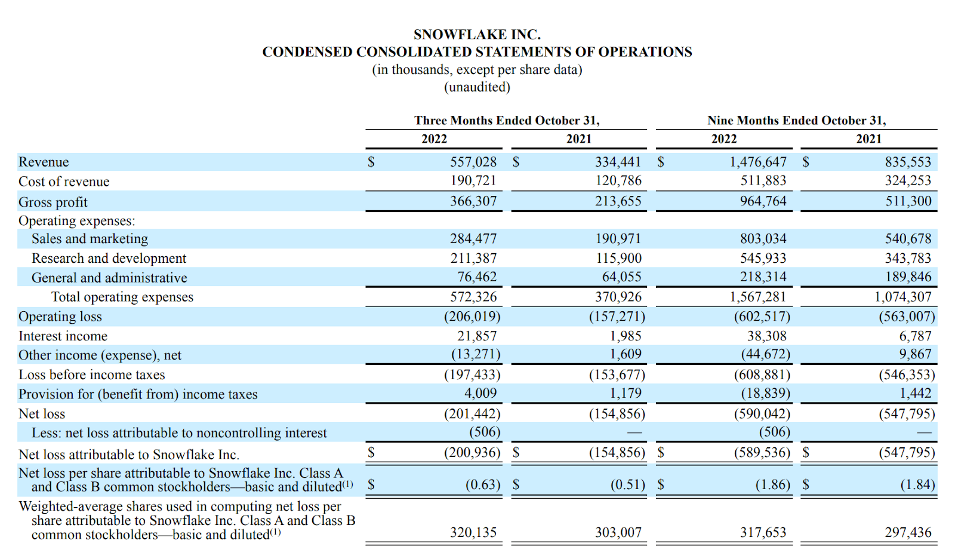Viewport: 955px width, 556px height.
Task: Select per share loss (0.51)
Action: pyautogui.click(x=627, y=484)
